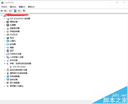Click the VIA HD Audio speaker icon
128x104 pixels.
coord(10,67)
